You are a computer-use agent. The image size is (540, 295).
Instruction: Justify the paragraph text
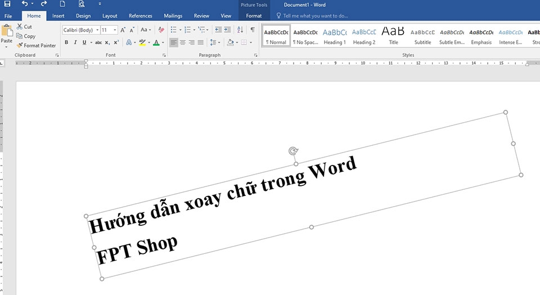tap(200, 42)
